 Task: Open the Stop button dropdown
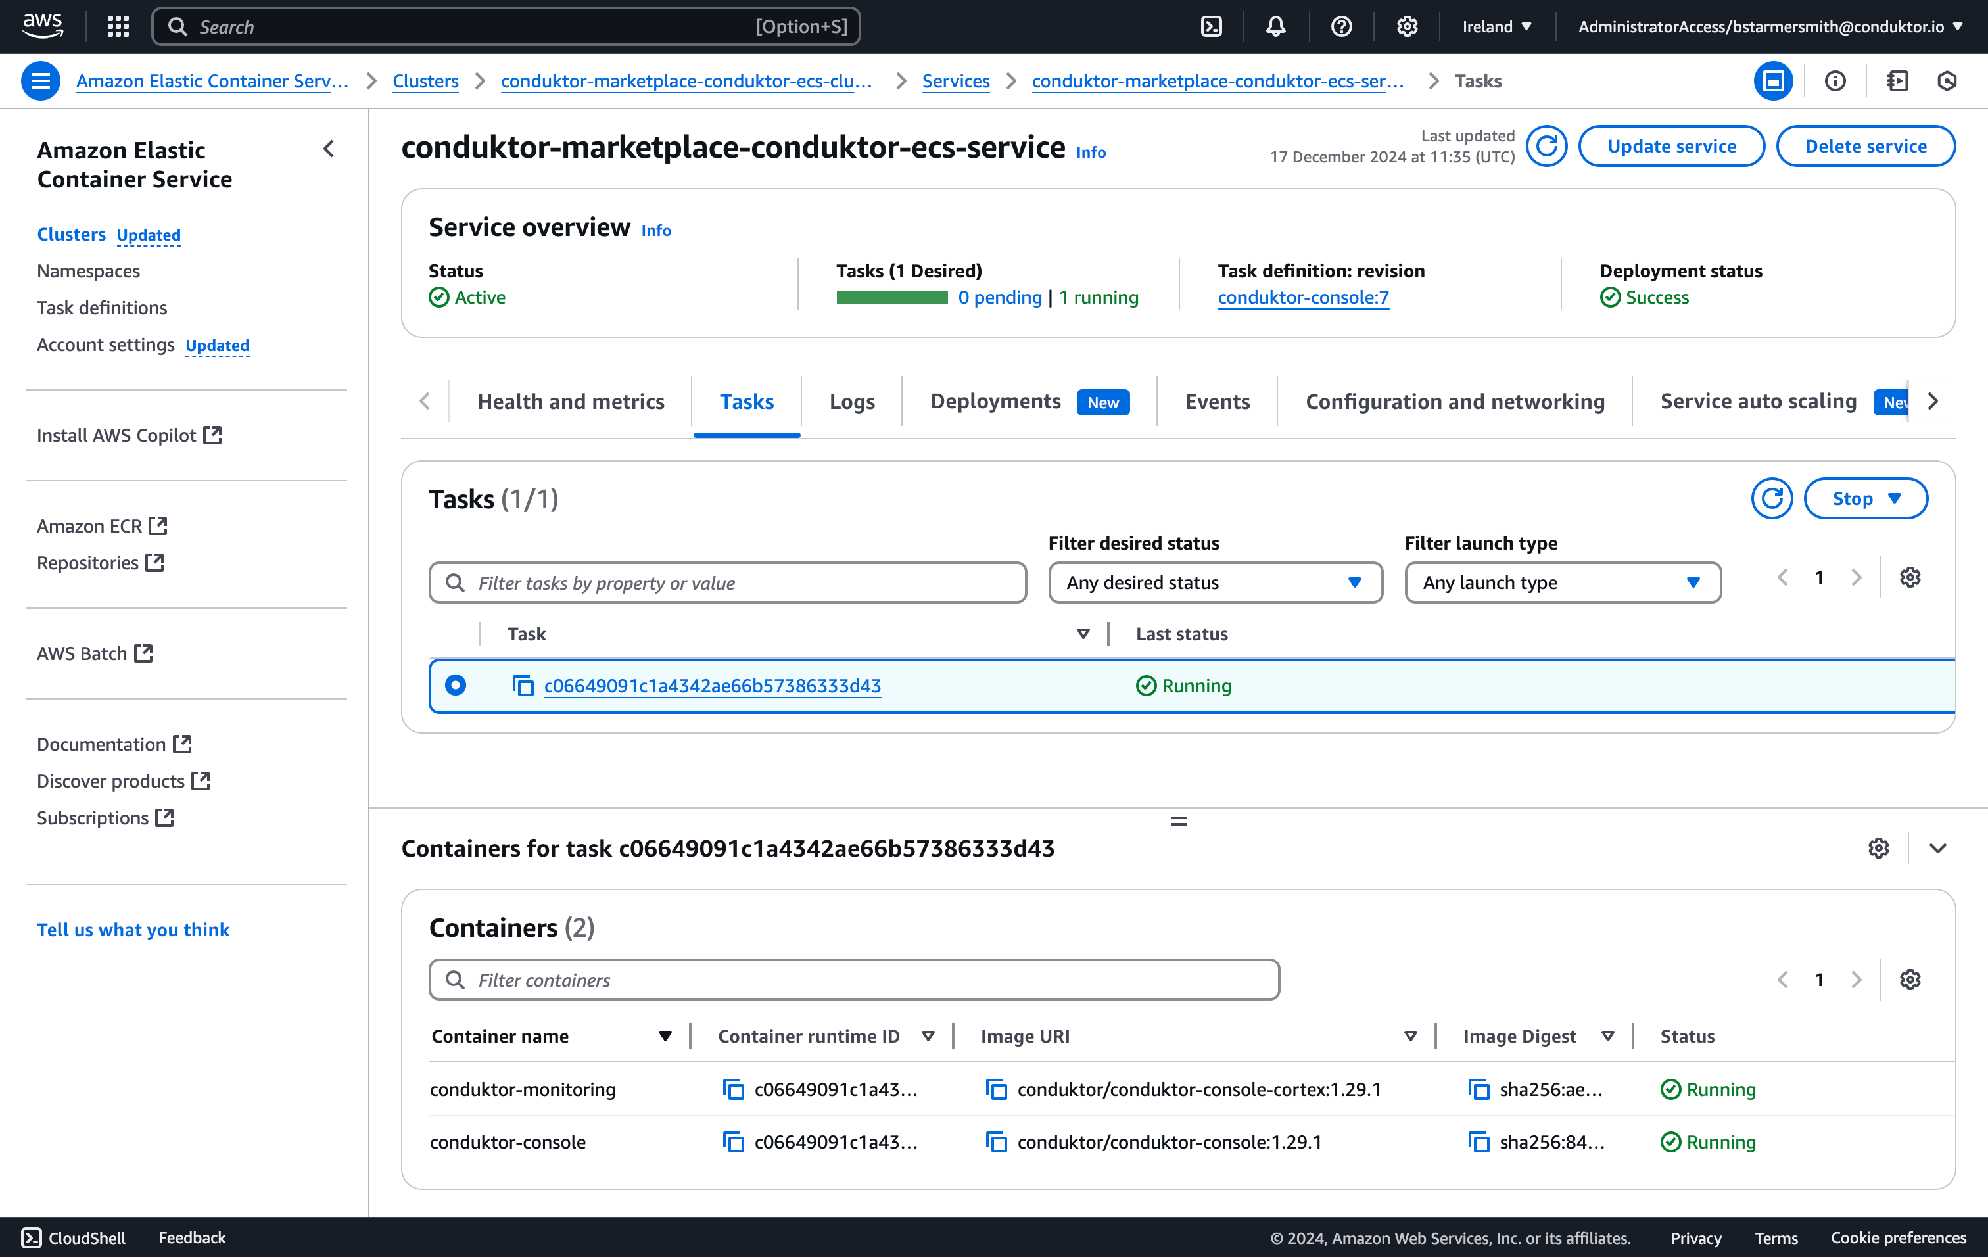[x=1865, y=498]
